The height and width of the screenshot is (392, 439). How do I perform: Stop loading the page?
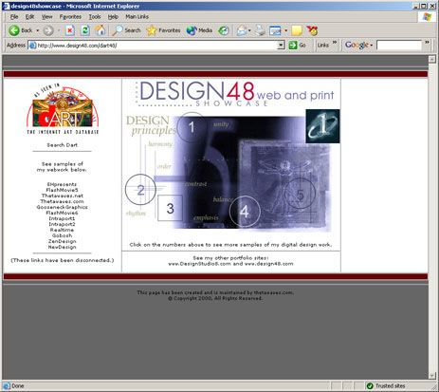tap(70, 30)
